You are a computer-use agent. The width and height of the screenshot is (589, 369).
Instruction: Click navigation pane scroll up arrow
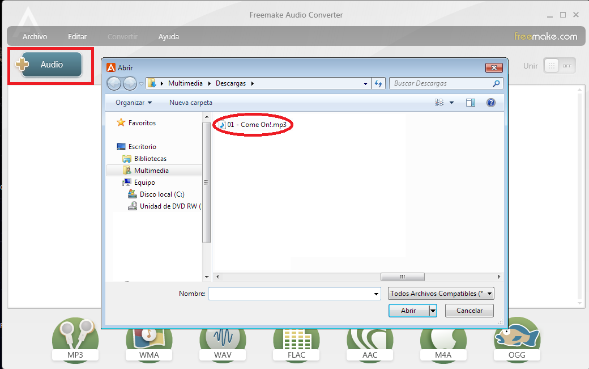[207, 117]
